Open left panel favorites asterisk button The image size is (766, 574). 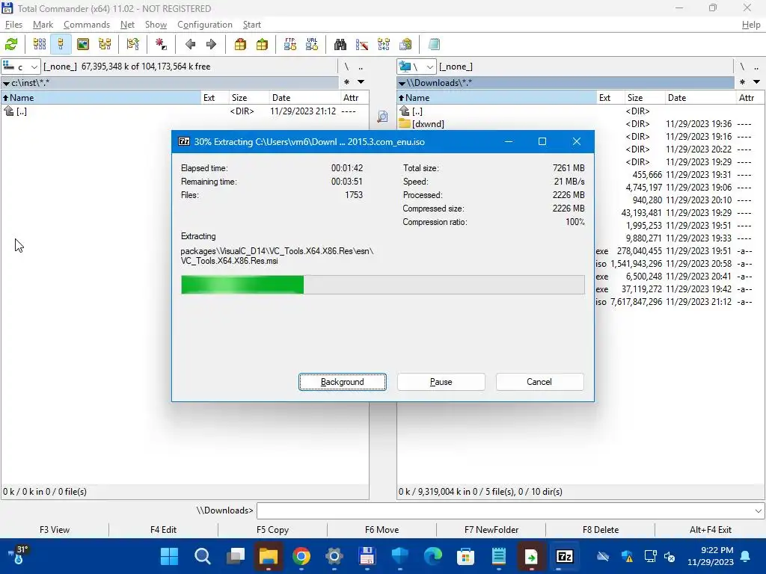[x=346, y=82]
